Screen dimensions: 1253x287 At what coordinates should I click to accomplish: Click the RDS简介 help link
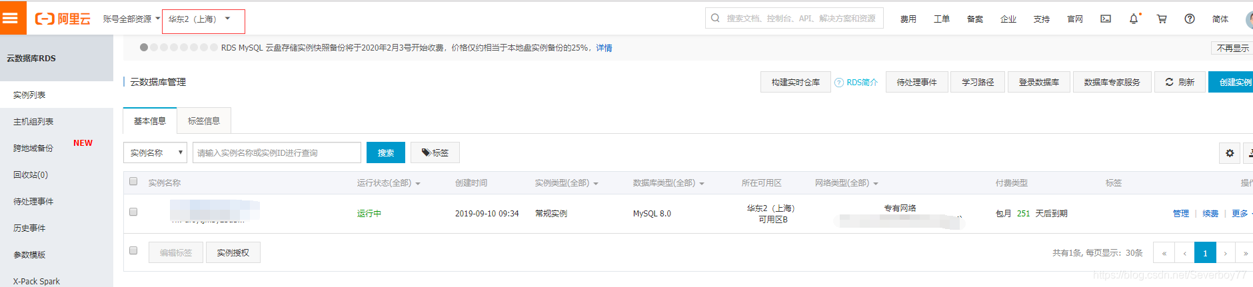856,83
